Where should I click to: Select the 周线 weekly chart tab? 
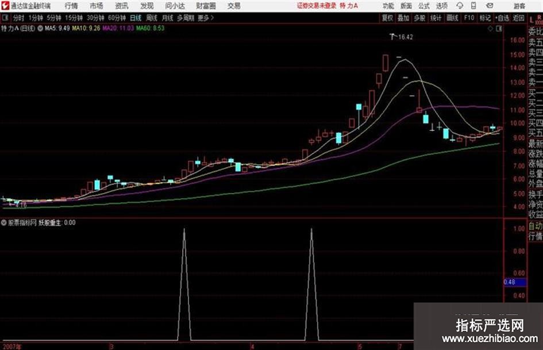(x=152, y=18)
